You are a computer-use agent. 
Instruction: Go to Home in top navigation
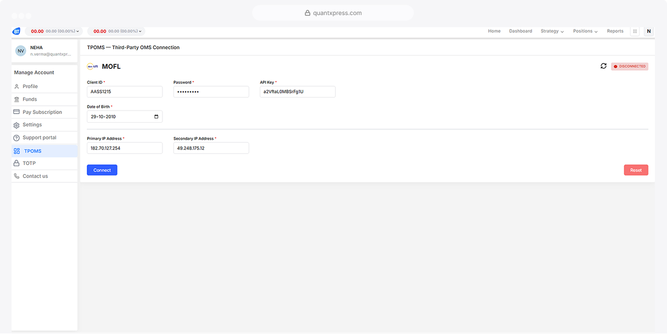[494, 31]
